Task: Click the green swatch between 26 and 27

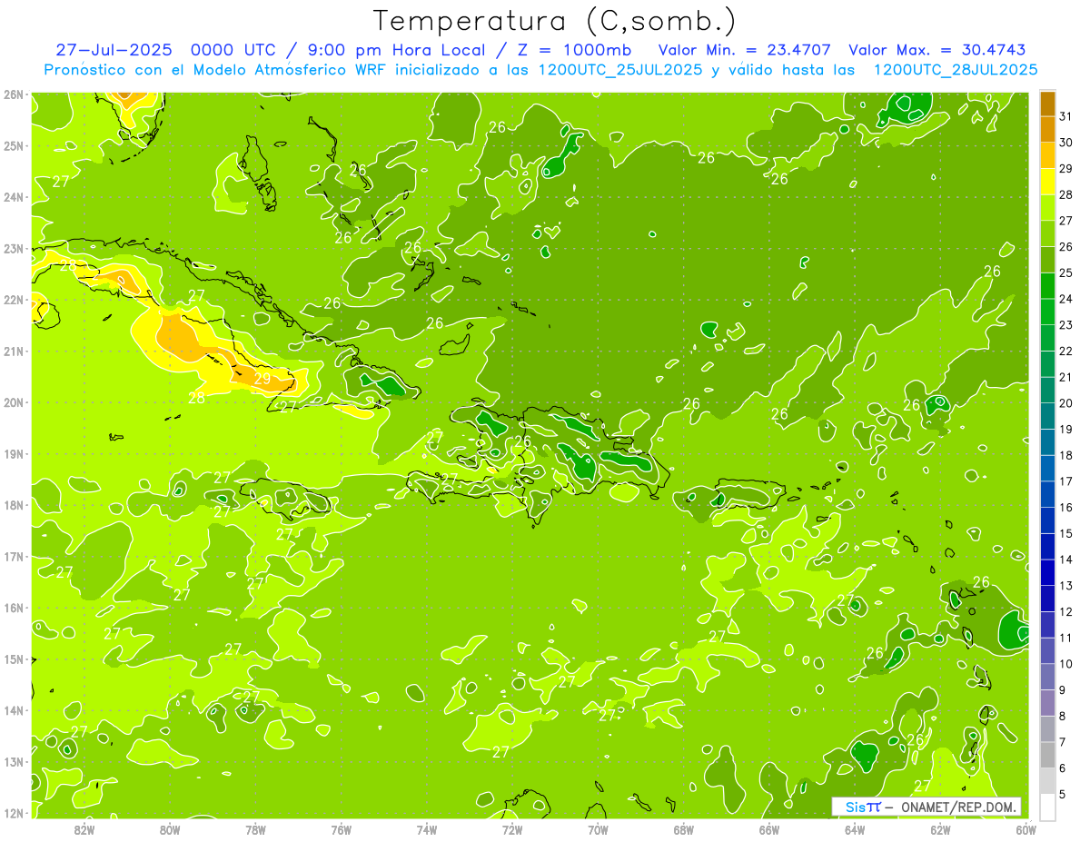Action: tap(1047, 233)
